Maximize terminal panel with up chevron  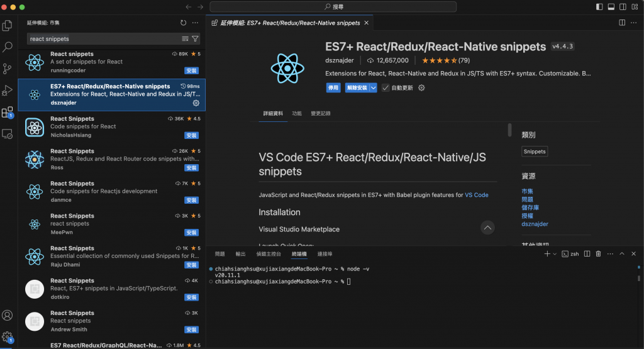point(622,254)
